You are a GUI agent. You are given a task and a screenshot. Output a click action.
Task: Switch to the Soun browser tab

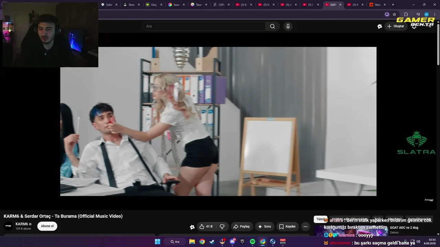coord(176,5)
